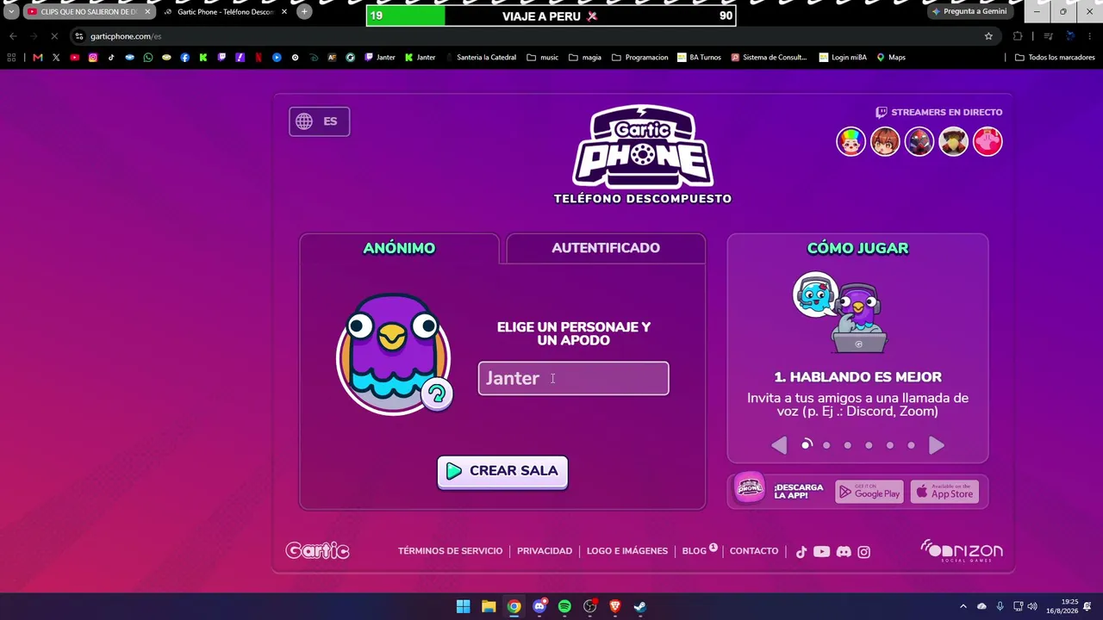Go to previous how-to-play slide arrow
Image resolution: width=1103 pixels, height=620 pixels.
(x=779, y=445)
